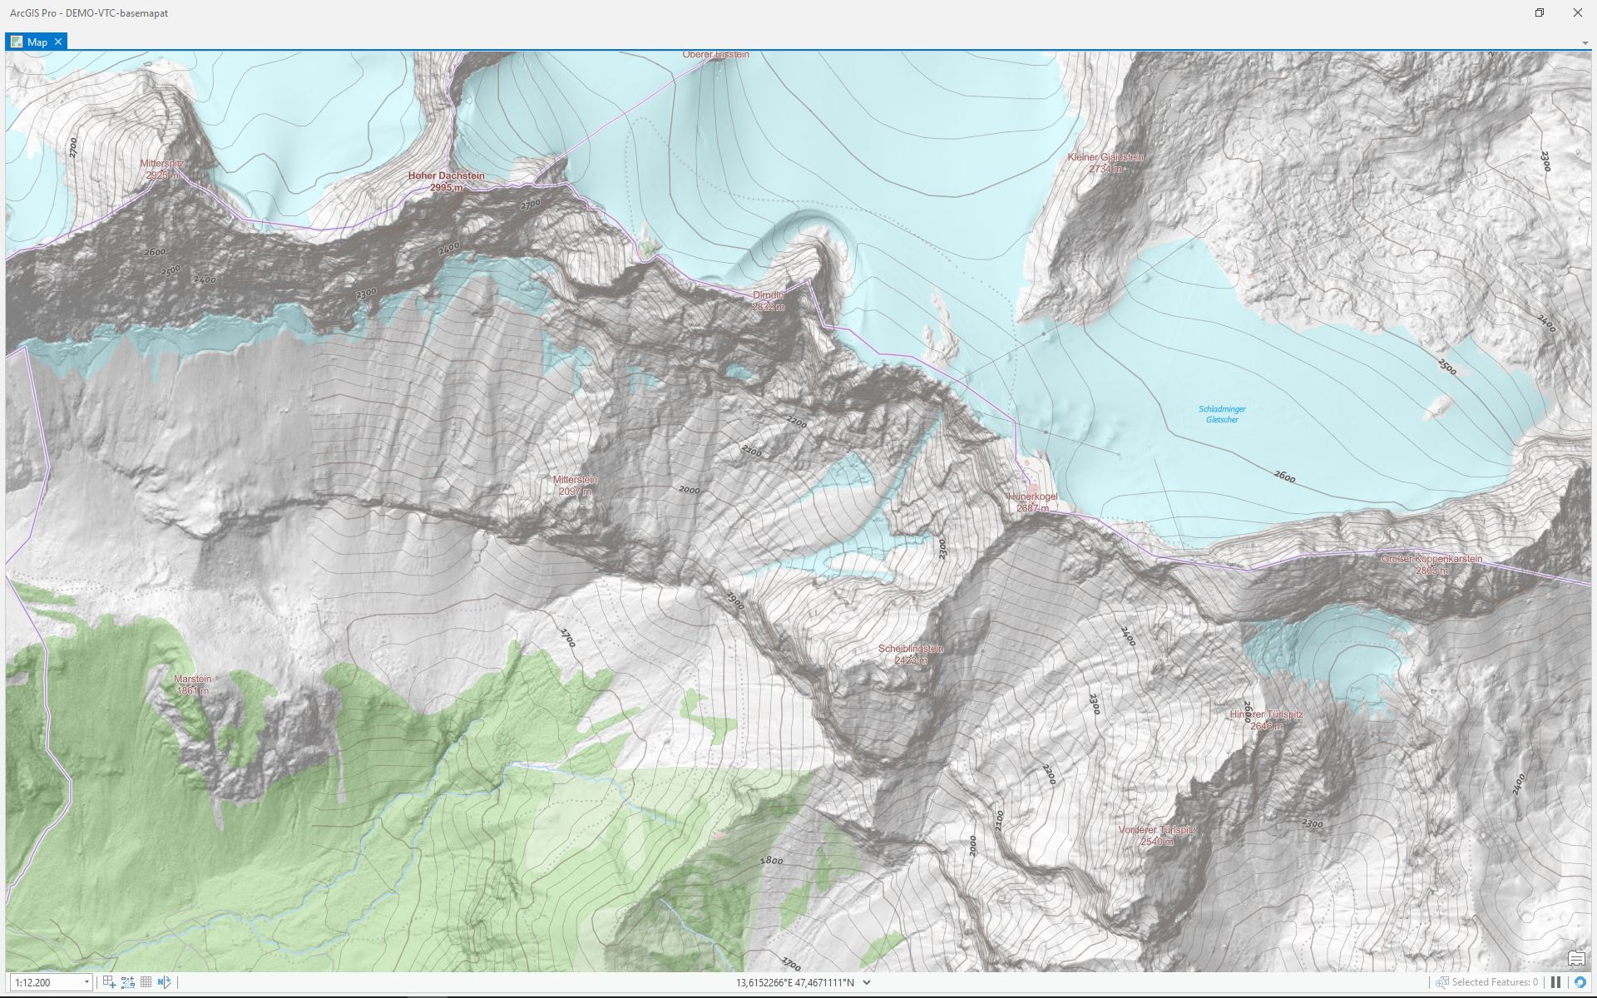Restore down the ArcGIS Pro window
The height and width of the screenshot is (998, 1597).
(x=1539, y=12)
